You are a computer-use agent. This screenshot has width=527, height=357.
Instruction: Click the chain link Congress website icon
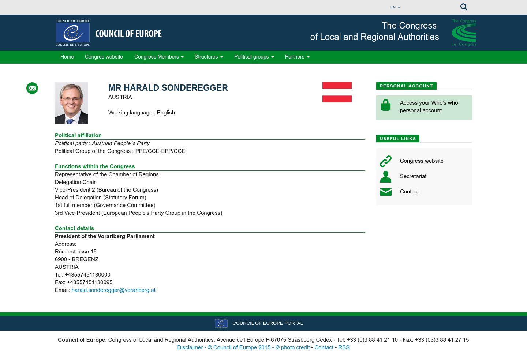coord(386,161)
